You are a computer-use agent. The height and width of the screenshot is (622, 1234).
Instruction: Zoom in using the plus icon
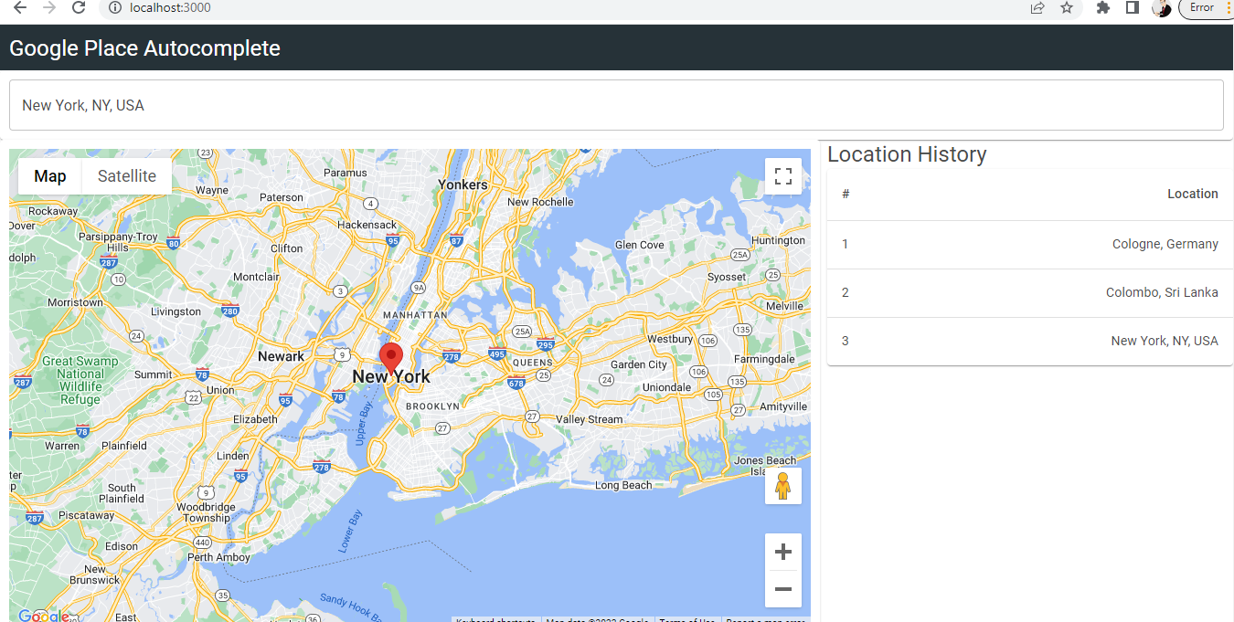783,551
